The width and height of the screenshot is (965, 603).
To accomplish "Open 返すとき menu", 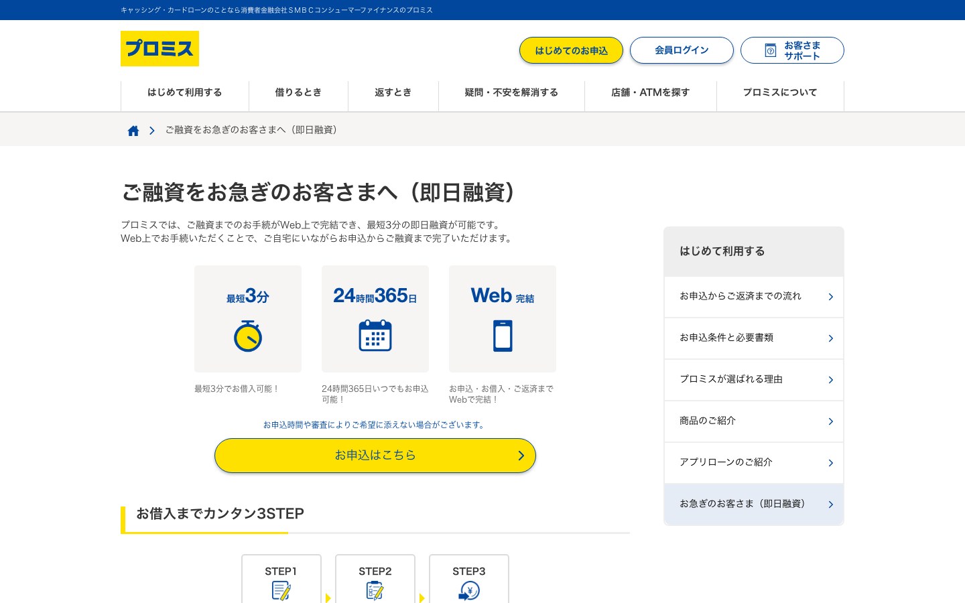I will [393, 93].
